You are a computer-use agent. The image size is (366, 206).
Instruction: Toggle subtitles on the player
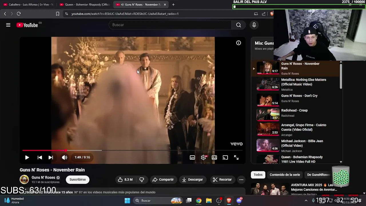coord(192,157)
